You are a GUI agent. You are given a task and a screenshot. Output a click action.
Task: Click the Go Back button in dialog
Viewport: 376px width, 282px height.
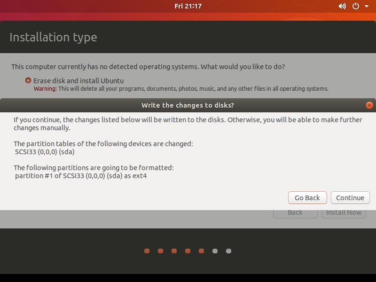pyautogui.click(x=307, y=198)
